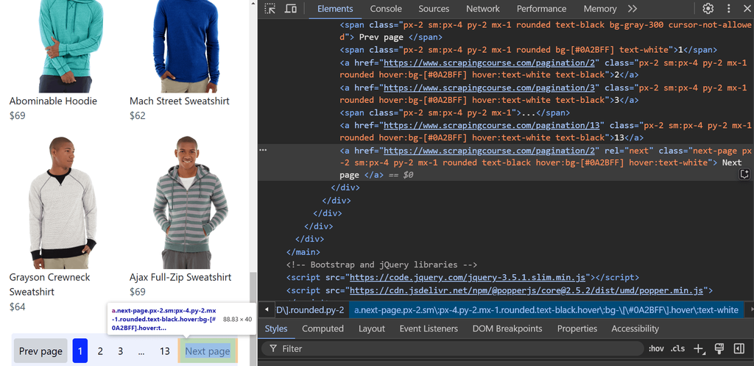This screenshot has width=754, height=366.
Task: Open the Performance tab
Action: (541, 9)
